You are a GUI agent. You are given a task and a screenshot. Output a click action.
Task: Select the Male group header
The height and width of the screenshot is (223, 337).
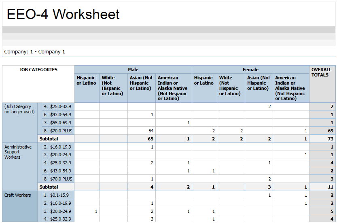(x=133, y=70)
